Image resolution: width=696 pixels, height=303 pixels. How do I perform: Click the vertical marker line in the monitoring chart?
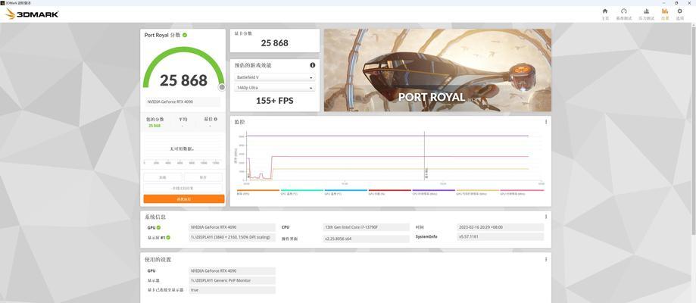424,155
